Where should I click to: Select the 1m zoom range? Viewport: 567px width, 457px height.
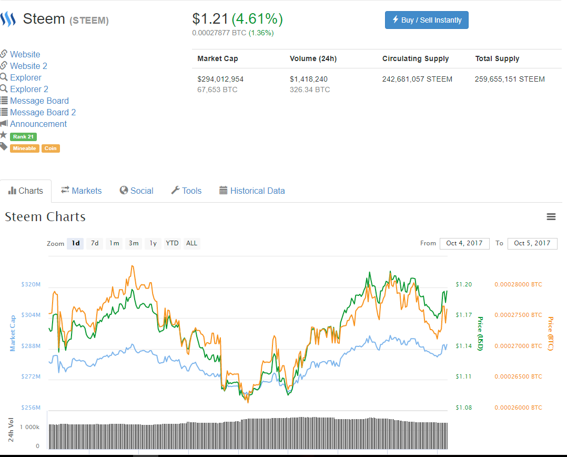[x=114, y=243]
